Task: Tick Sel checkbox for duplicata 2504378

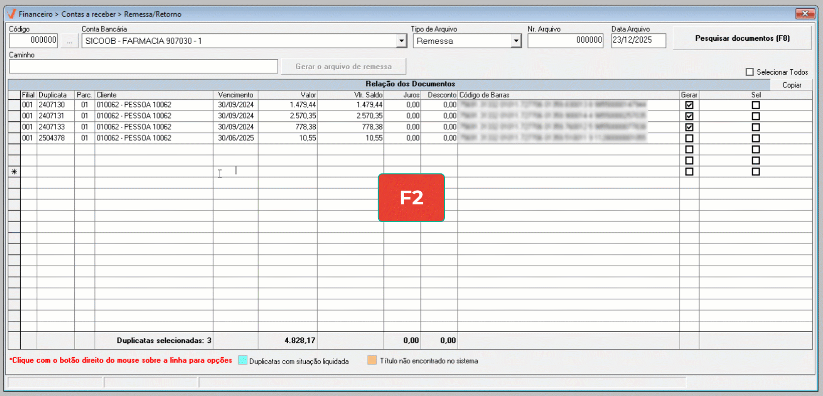Action: (756, 139)
